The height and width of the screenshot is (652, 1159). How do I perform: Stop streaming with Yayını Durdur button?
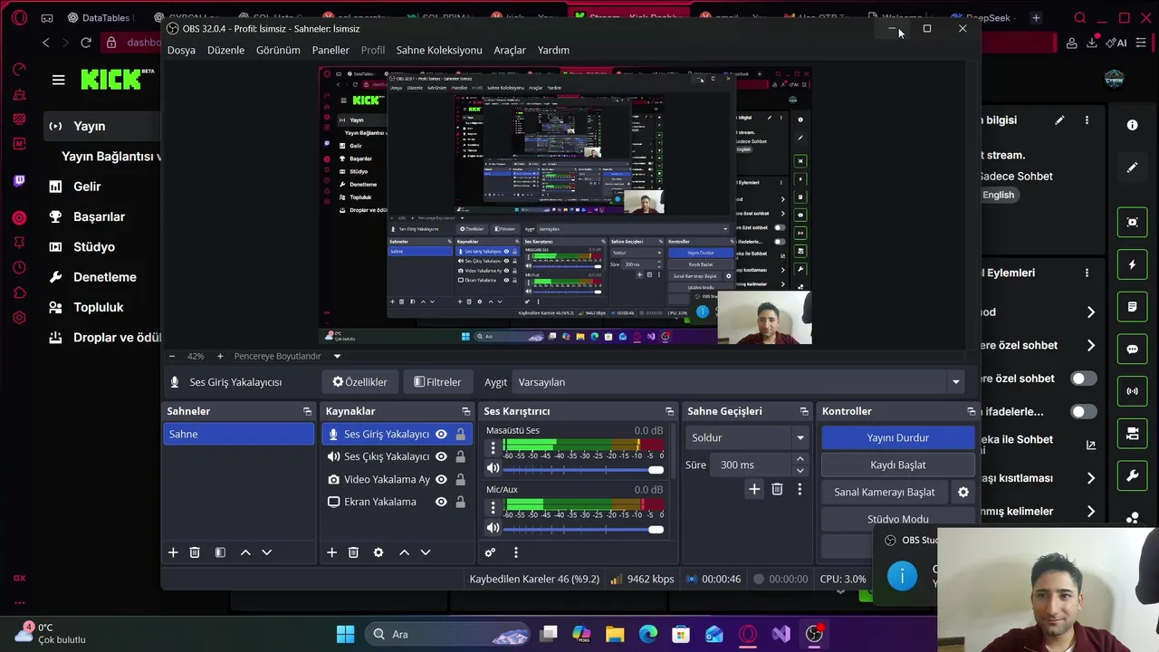[898, 437]
